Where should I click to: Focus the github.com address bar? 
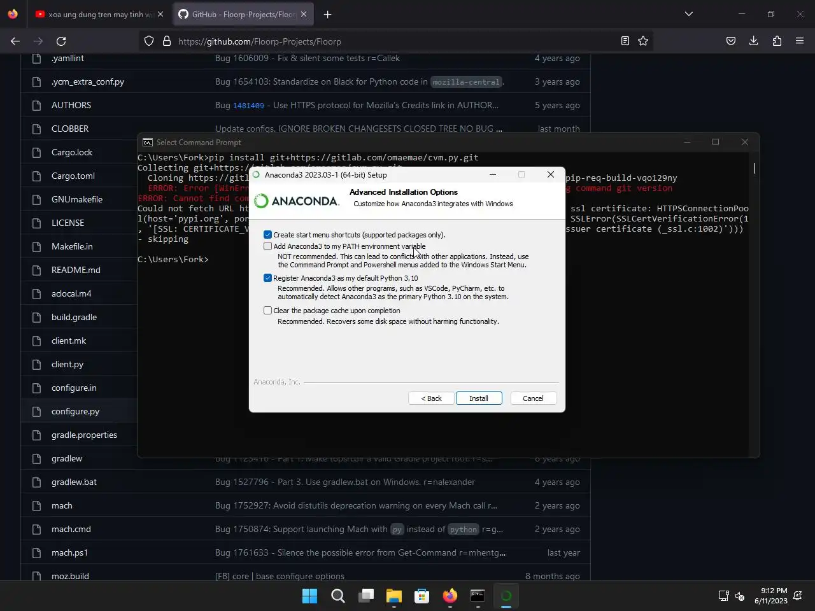(x=395, y=41)
